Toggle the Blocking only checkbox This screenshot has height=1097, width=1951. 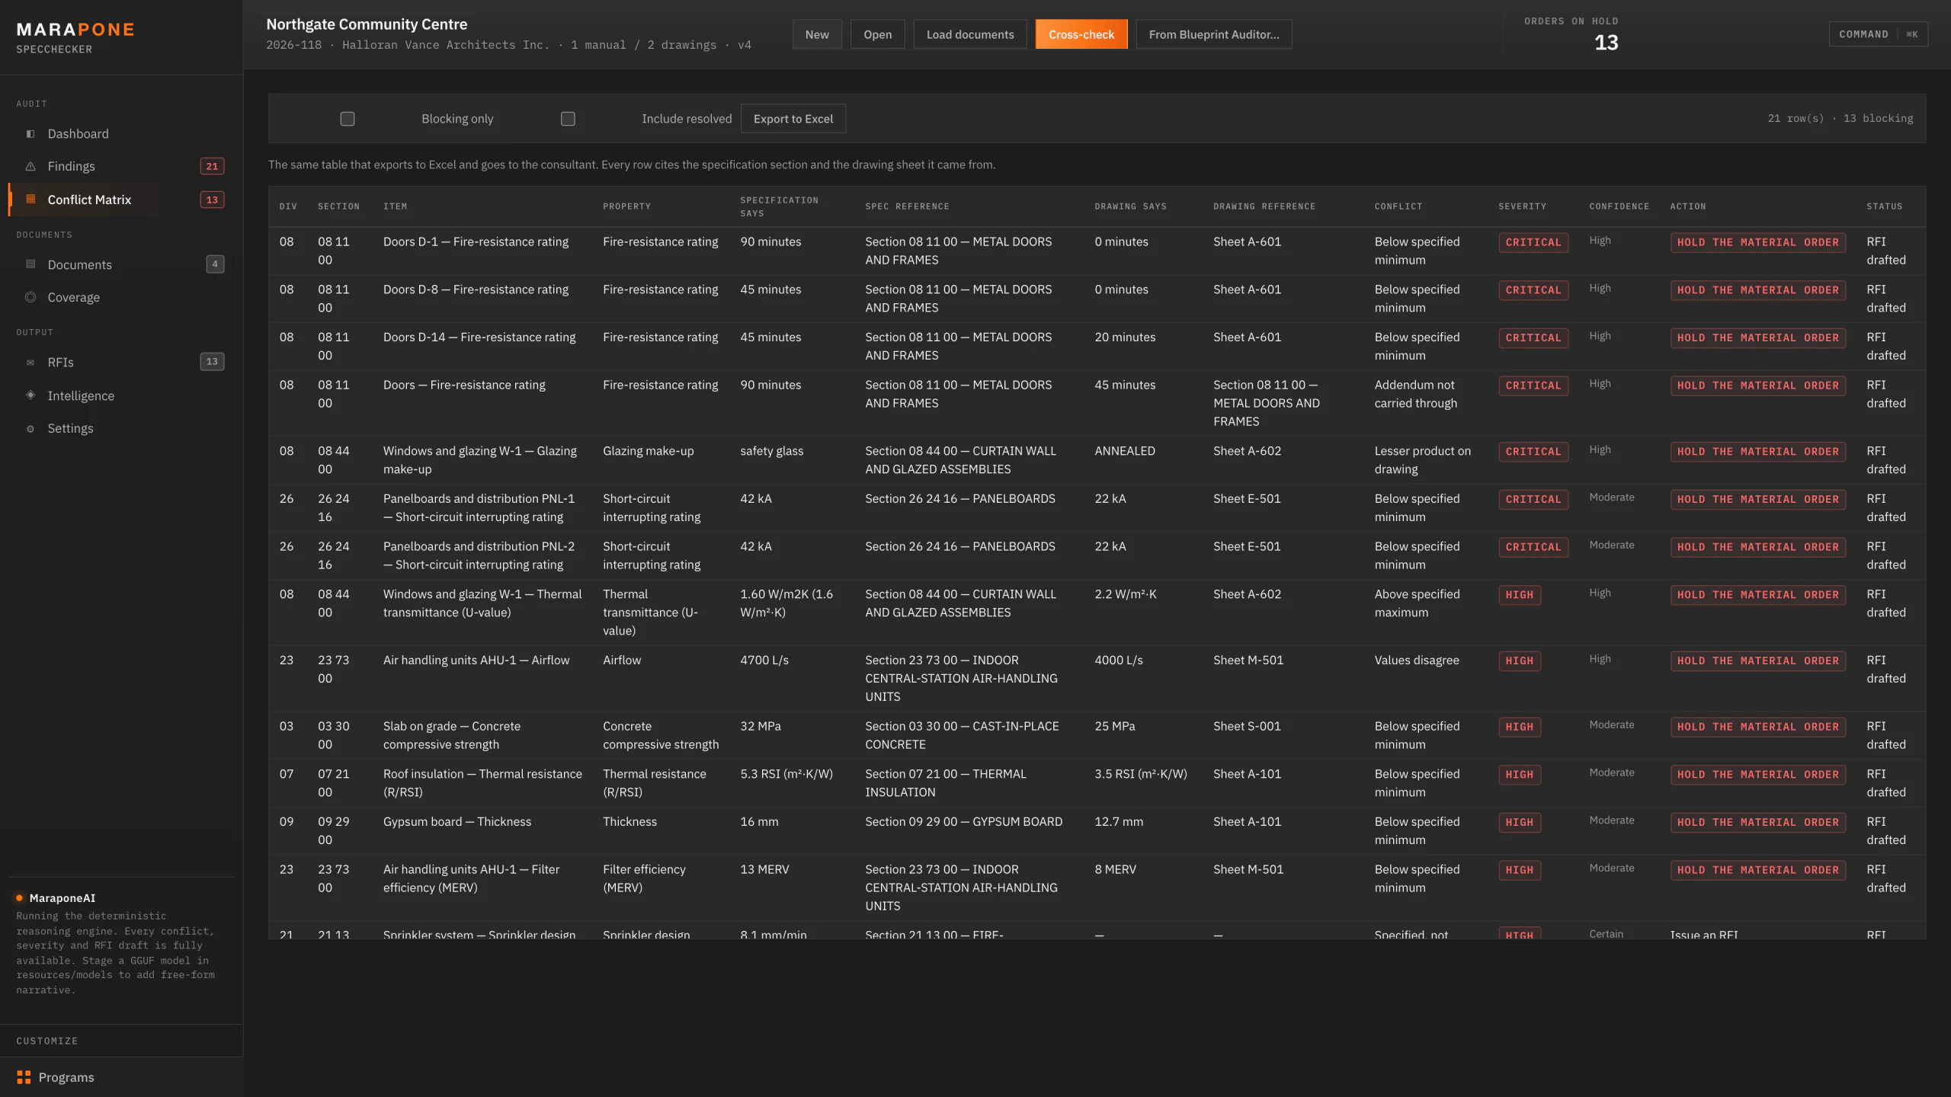point(348,119)
